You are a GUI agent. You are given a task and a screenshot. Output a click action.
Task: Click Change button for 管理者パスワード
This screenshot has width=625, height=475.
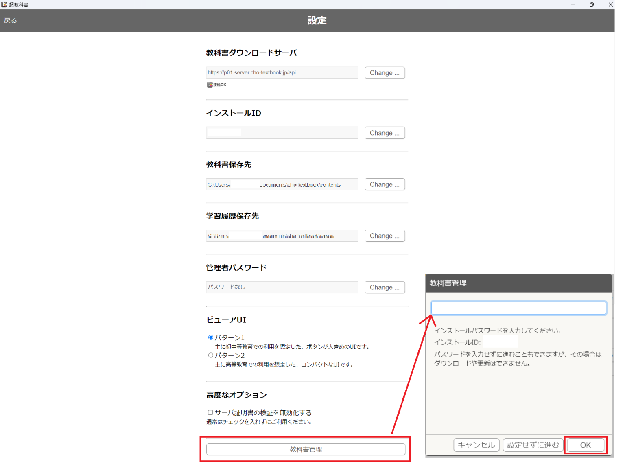click(x=384, y=287)
